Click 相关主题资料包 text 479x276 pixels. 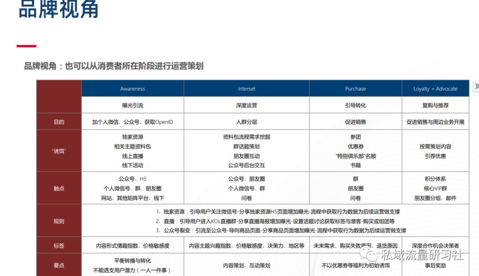click(133, 146)
